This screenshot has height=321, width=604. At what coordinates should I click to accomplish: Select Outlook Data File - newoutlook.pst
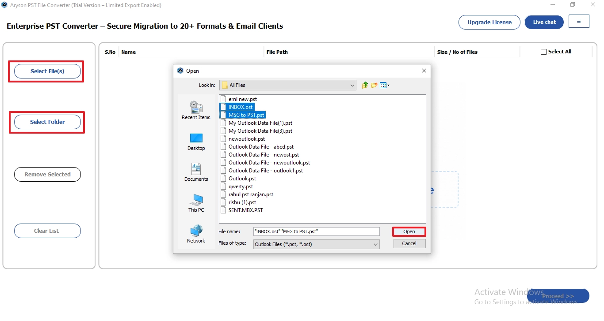click(x=269, y=163)
